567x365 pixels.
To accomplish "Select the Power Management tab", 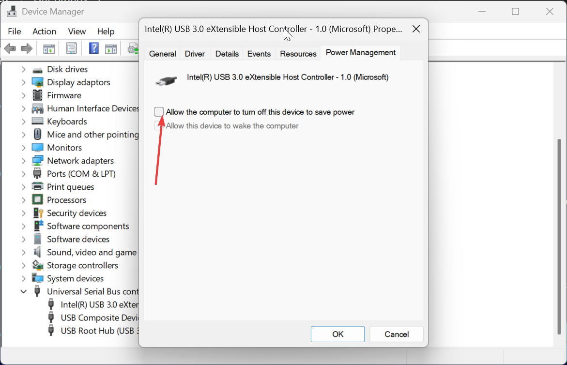I will pyautogui.click(x=361, y=53).
